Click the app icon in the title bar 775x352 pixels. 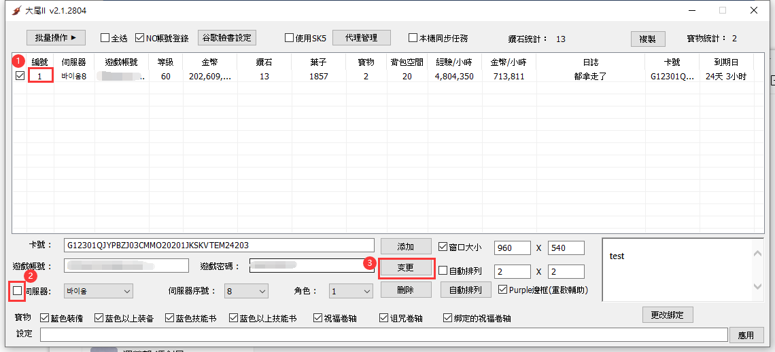tap(17, 11)
